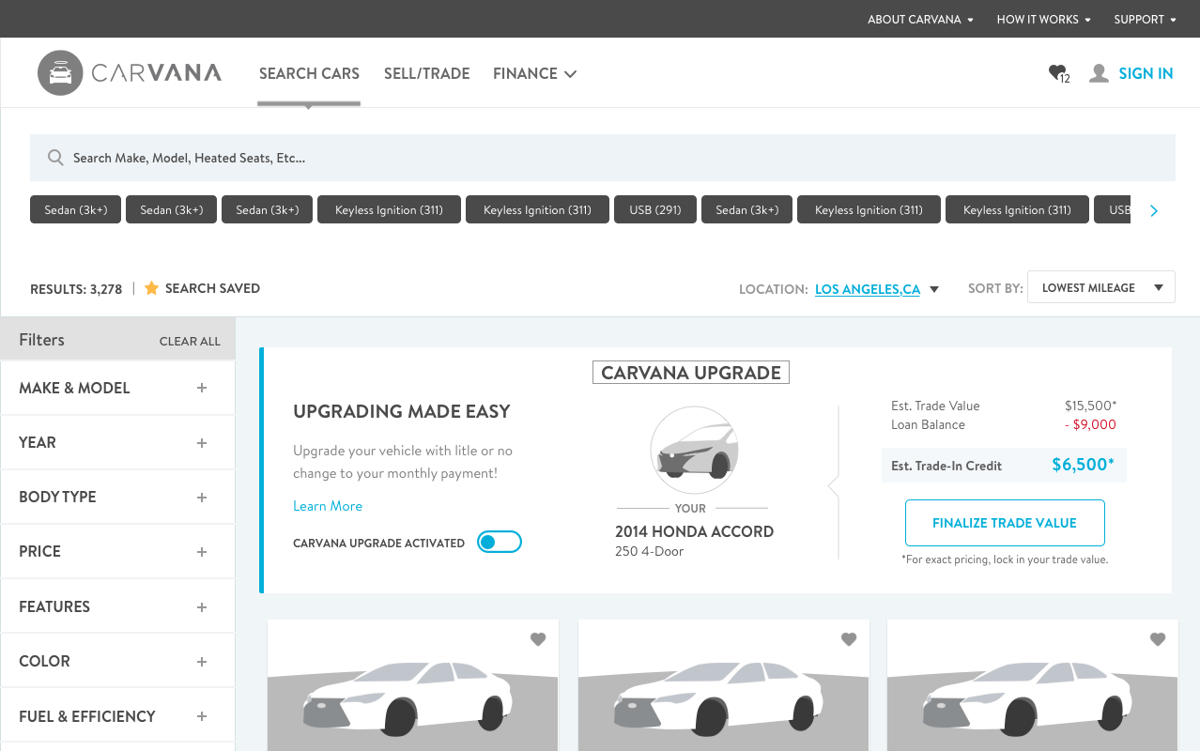
Task: Click the Search Saved label
Action: [212, 288]
